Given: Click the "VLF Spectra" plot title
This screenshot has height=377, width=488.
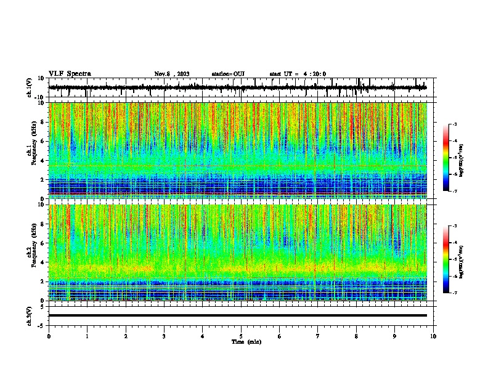Looking at the screenshot, I should [70, 74].
